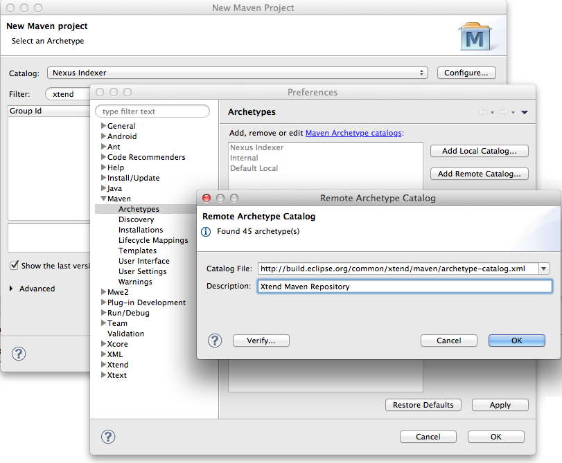Select Nexus Indexer in catalogs list
Image resolution: width=562 pixels, height=463 pixels.
256,147
